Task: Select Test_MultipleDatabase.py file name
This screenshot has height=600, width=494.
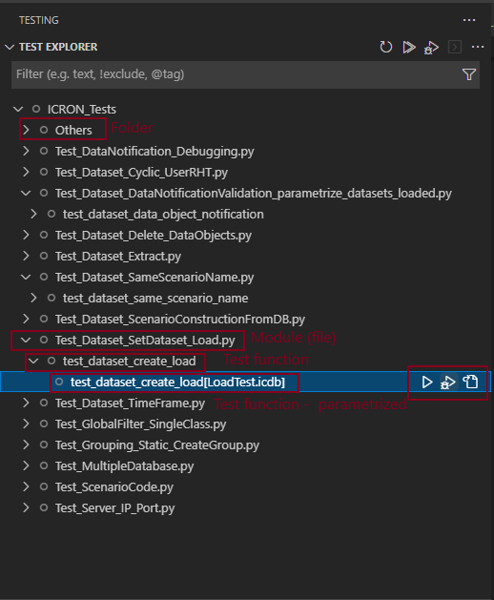Action: [124, 466]
